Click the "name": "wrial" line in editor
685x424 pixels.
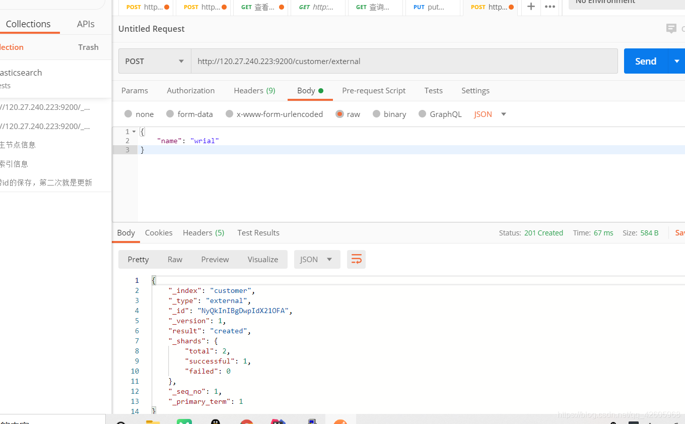(188, 141)
